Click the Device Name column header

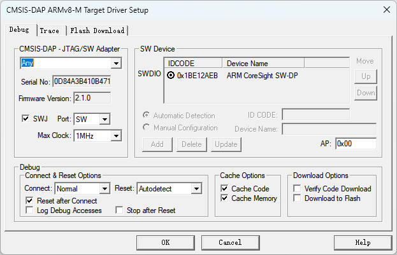coord(263,63)
